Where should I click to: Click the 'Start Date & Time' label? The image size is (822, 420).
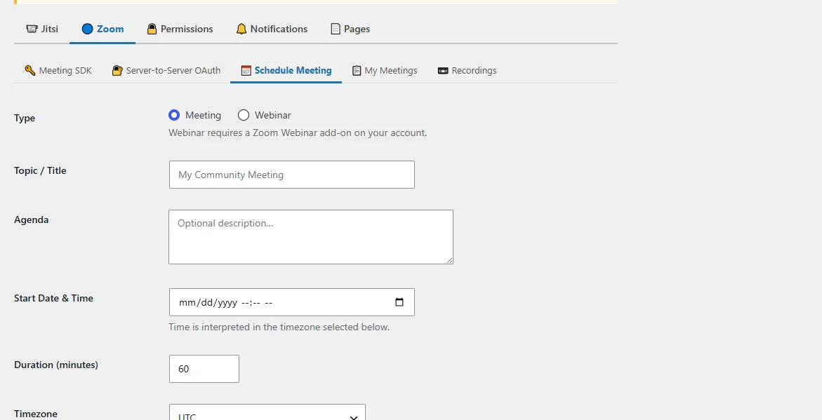pos(53,299)
